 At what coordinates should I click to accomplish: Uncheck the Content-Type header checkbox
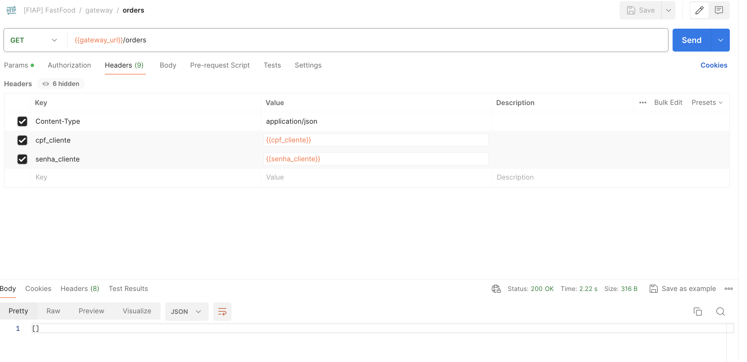[22, 121]
